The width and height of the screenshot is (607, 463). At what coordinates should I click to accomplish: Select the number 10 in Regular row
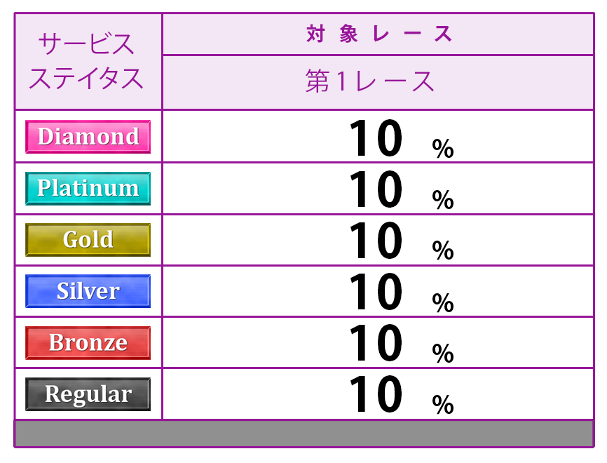[x=376, y=395]
